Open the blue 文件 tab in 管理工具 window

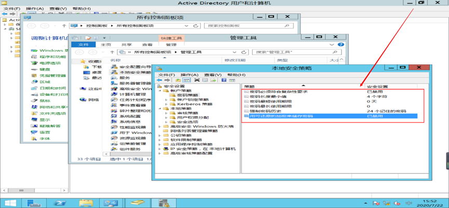(84, 45)
